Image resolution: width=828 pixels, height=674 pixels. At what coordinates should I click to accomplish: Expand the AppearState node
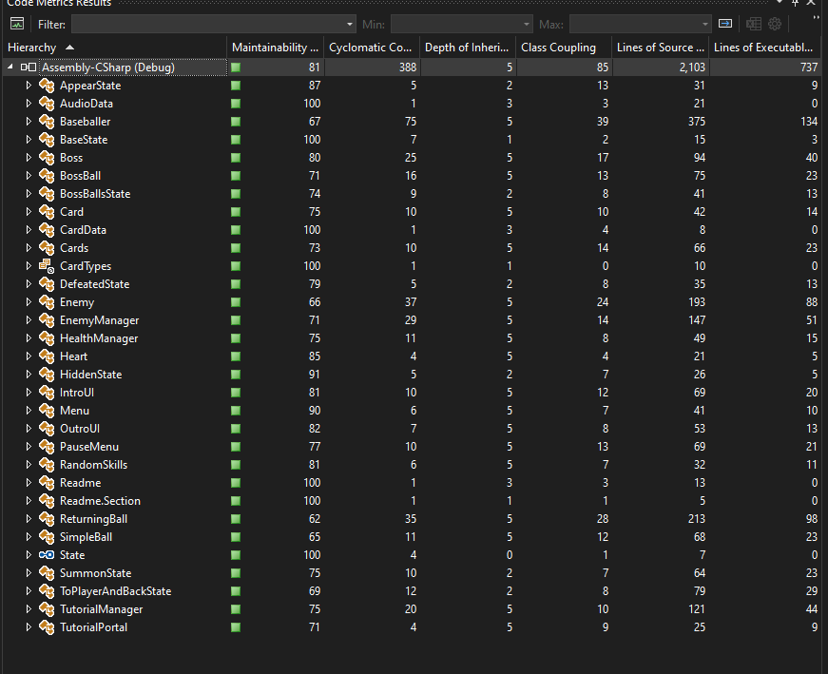tap(29, 85)
